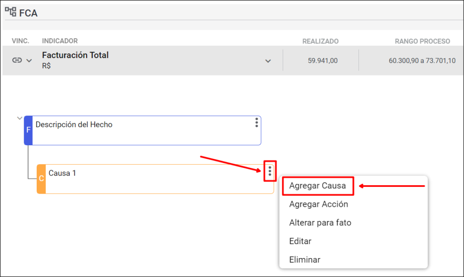Screen dimensions: 464x277
Task: Click the Descripción del Hecho text card
Action: tap(143, 130)
